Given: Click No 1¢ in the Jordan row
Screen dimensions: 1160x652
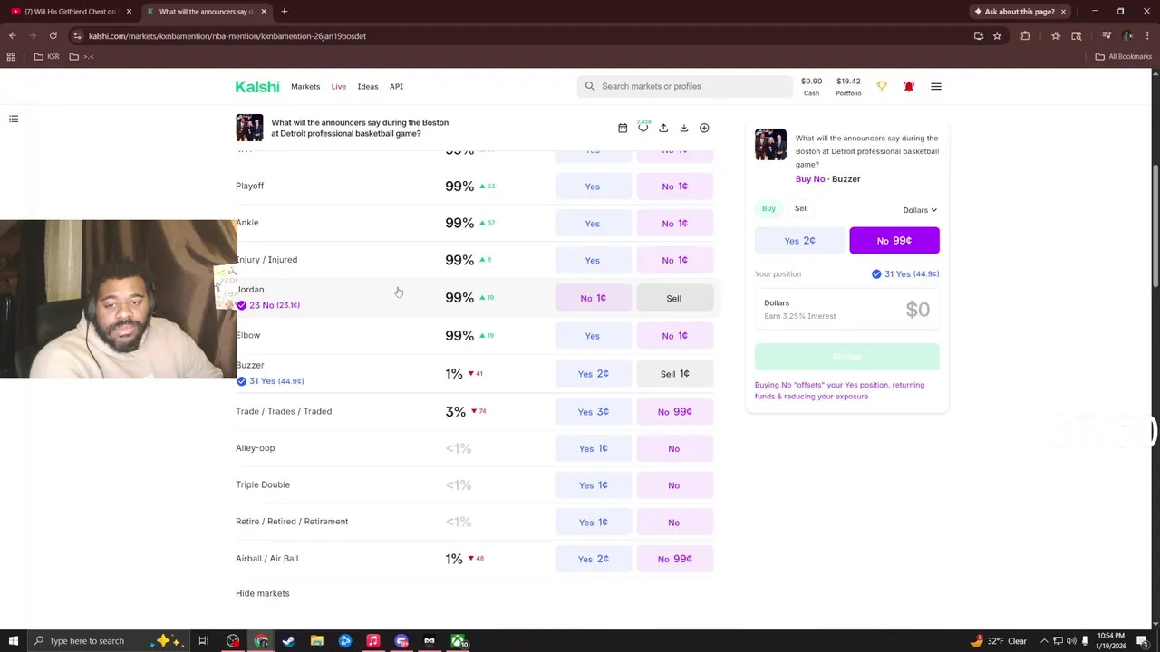Looking at the screenshot, I should point(593,298).
